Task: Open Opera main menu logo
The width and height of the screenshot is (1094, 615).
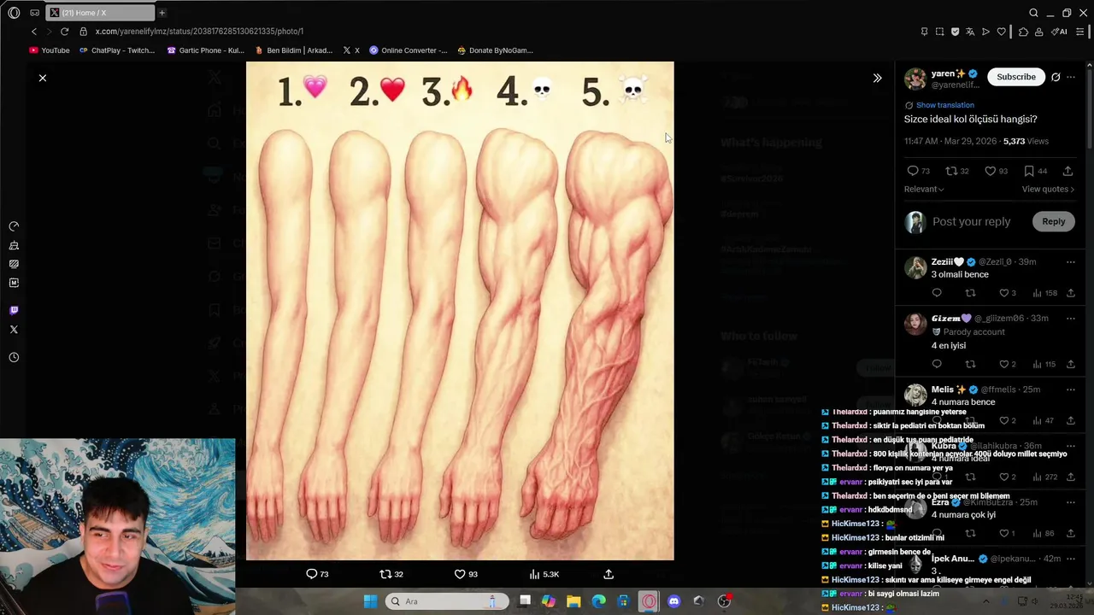Action: tap(14, 13)
